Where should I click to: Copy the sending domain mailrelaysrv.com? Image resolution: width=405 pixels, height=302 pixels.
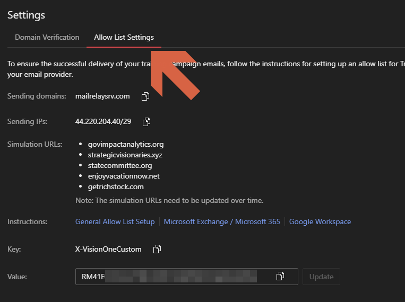145,96
